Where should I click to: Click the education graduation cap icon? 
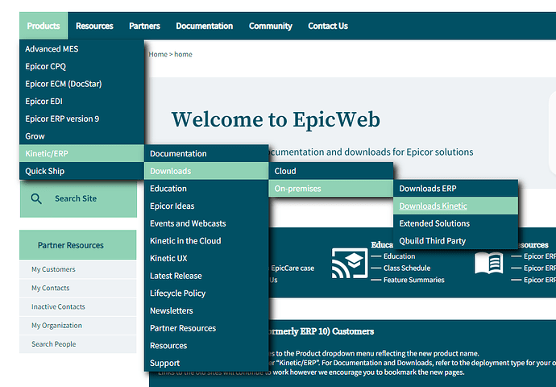(x=350, y=263)
